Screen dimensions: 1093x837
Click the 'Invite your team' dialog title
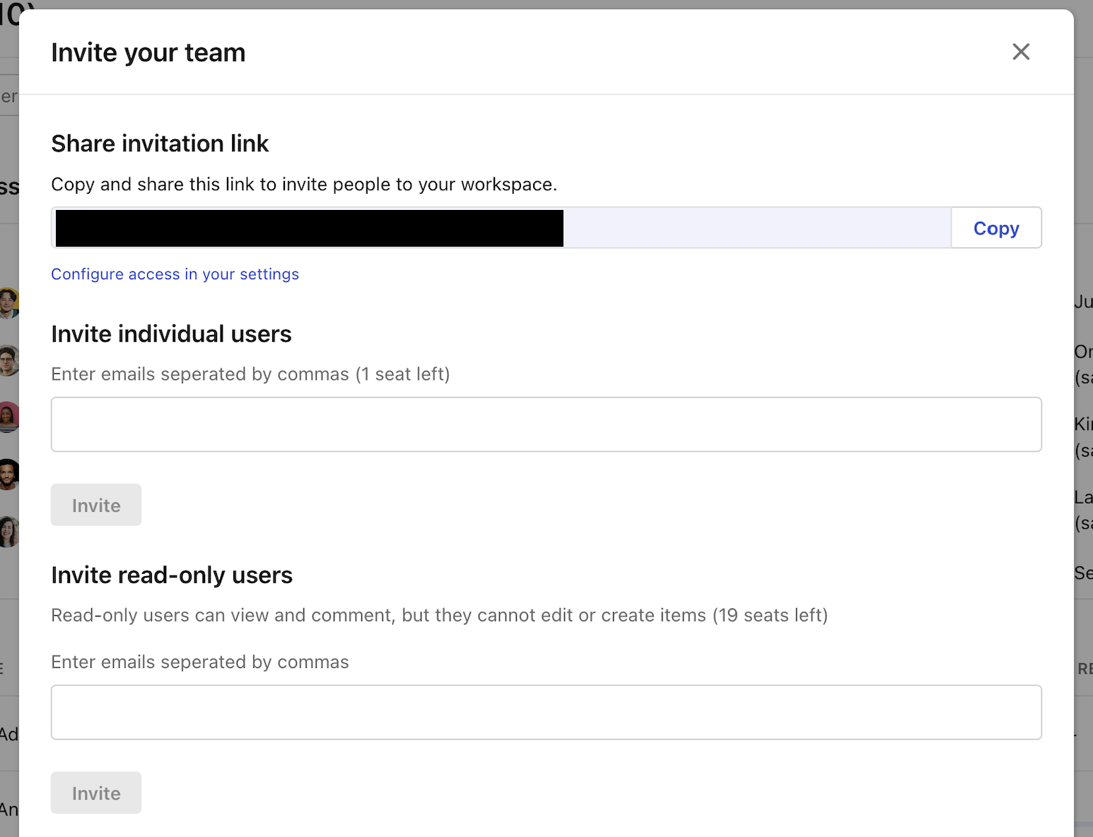[x=148, y=53]
